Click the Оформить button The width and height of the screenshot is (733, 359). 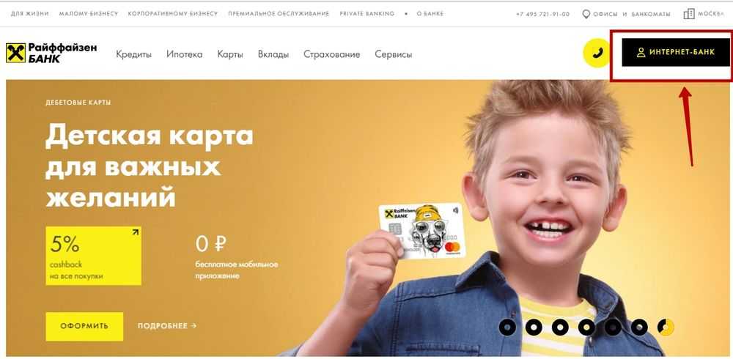click(x=84, y=326)
